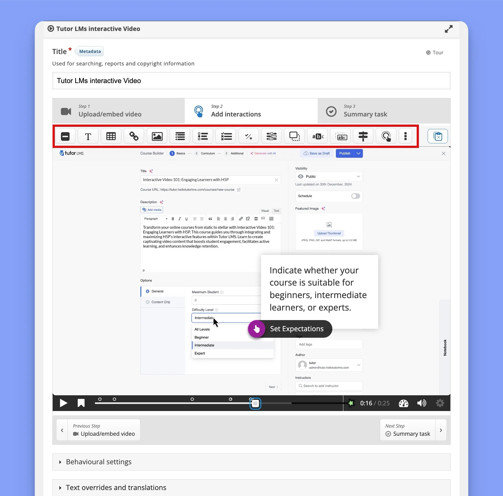Open the Author tutor dropdown
This screenshot has width=503, height=496.
point(329,365)
